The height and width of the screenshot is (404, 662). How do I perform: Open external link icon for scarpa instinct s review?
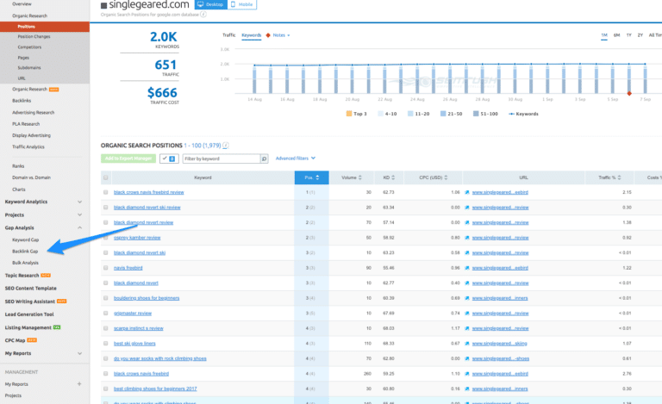[467, 328]
